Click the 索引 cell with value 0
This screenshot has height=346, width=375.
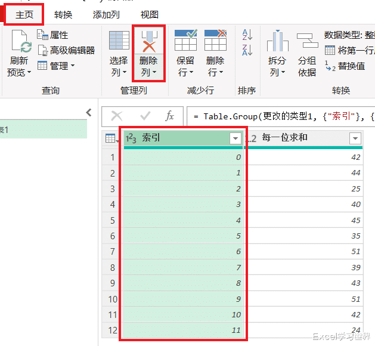pos(183,157)
